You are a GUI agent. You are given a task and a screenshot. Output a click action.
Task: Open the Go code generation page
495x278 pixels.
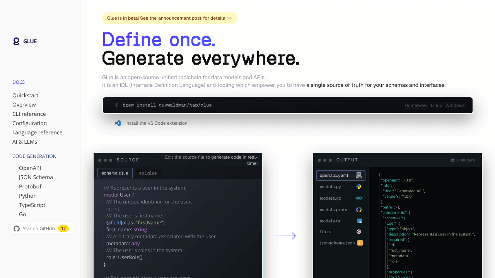point(22,214)
